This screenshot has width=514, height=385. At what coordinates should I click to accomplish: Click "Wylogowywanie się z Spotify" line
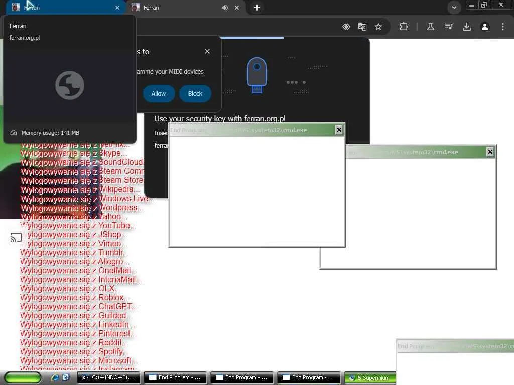pos(74,352)
